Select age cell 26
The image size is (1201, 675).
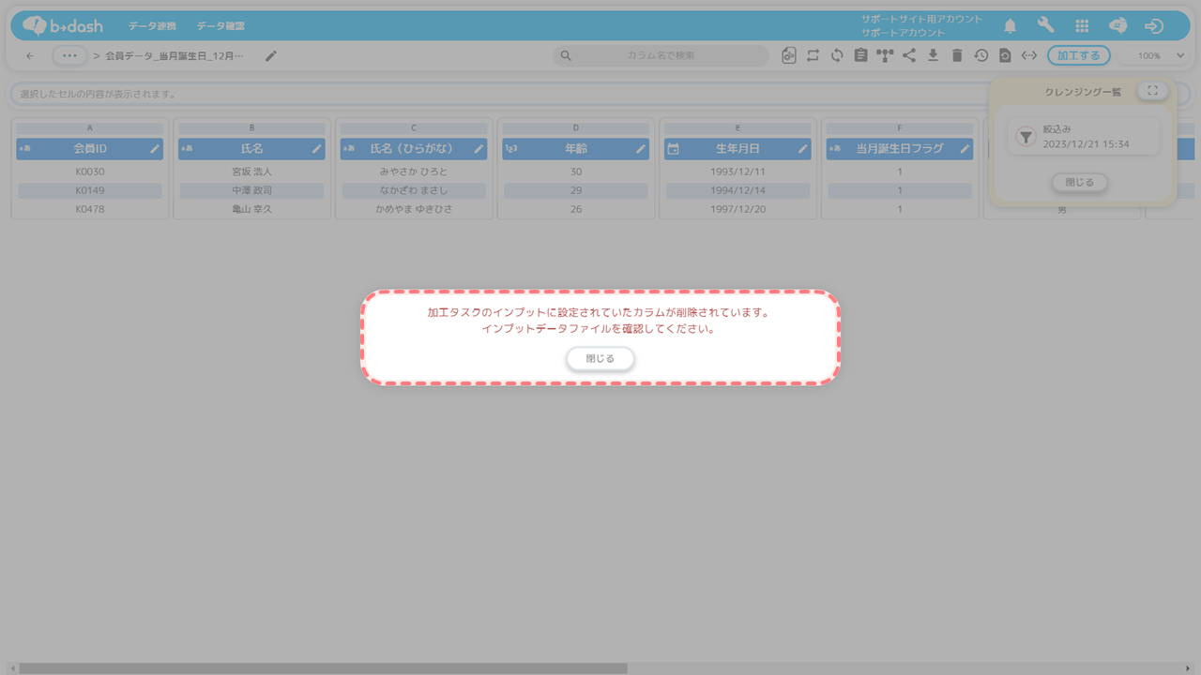point(576,209)
